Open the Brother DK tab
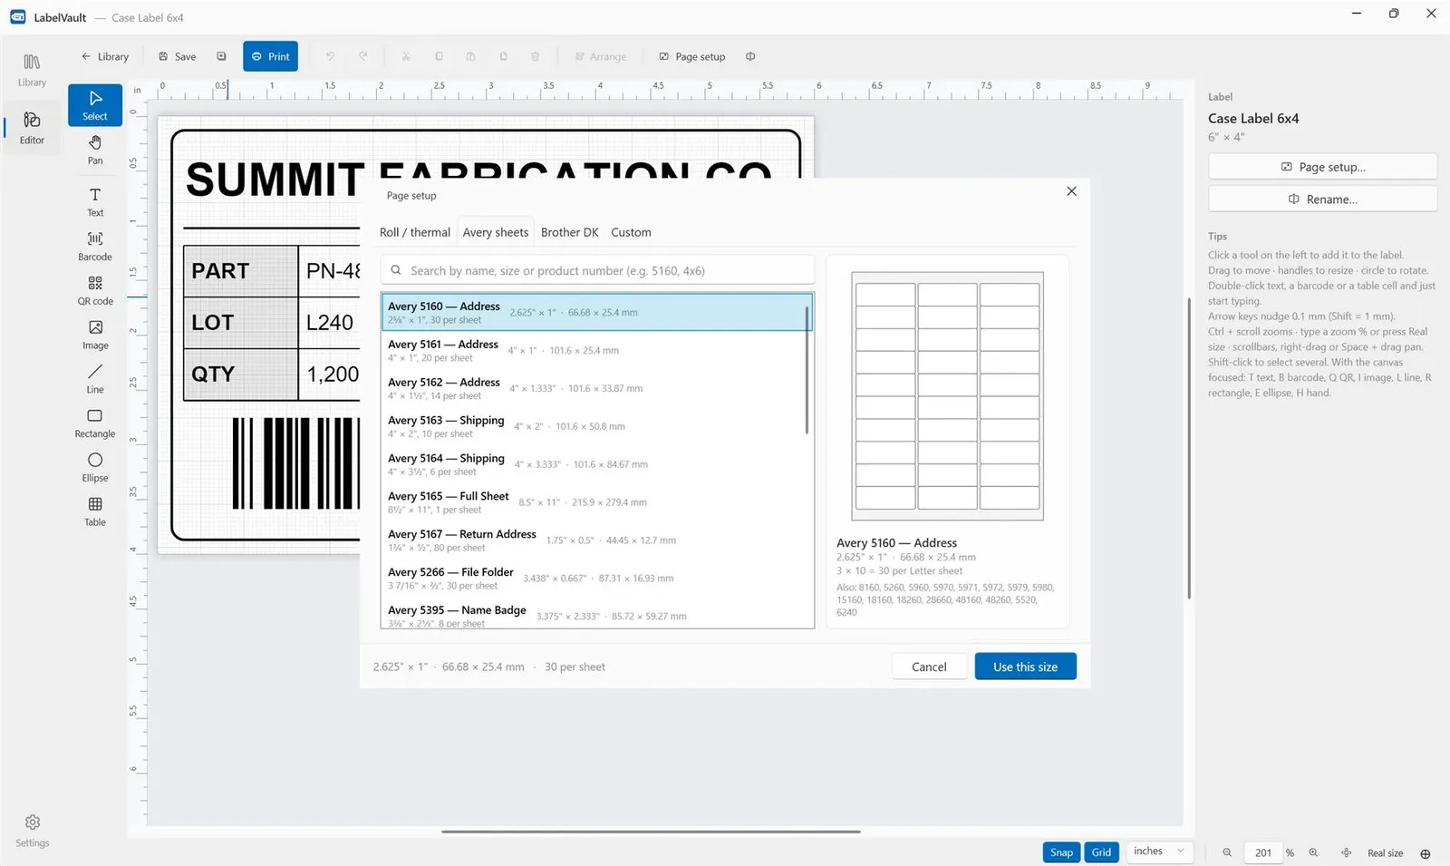This screenshot has height=866, width=1450. (x=570, y=232)
